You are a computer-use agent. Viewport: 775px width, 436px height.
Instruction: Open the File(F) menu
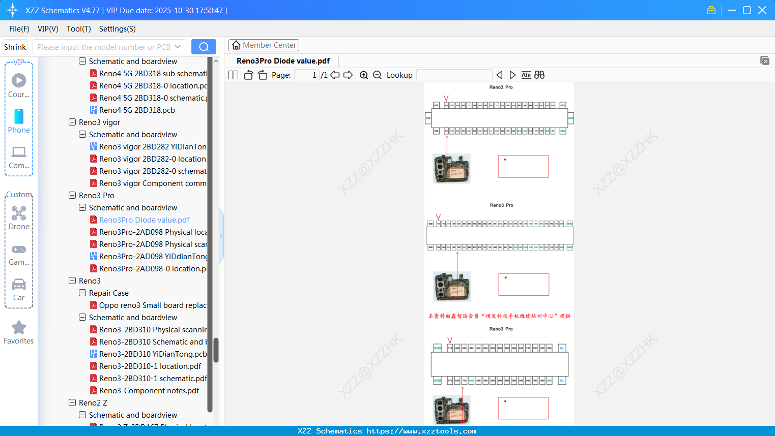19,28
